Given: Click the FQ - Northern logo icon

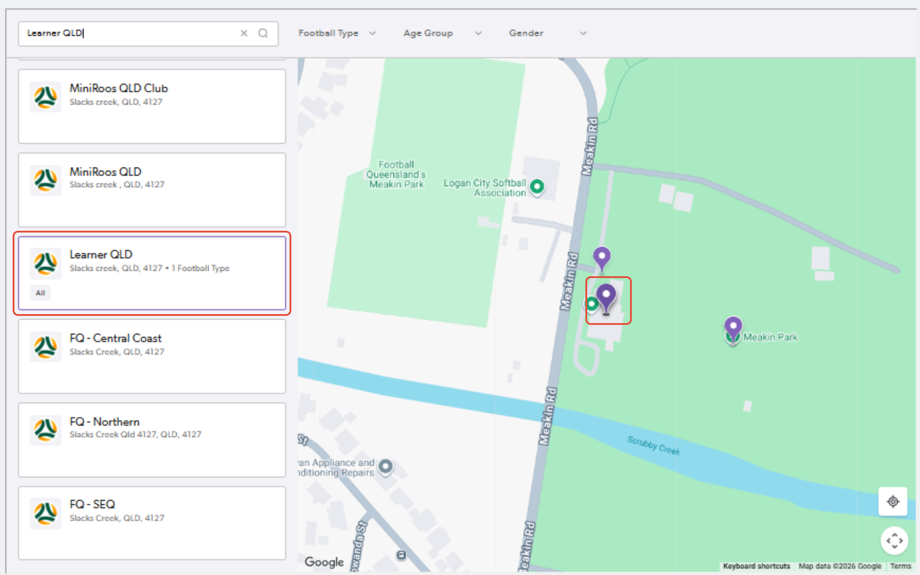Looking at the screenshot, I should click(x=46, y=430).
